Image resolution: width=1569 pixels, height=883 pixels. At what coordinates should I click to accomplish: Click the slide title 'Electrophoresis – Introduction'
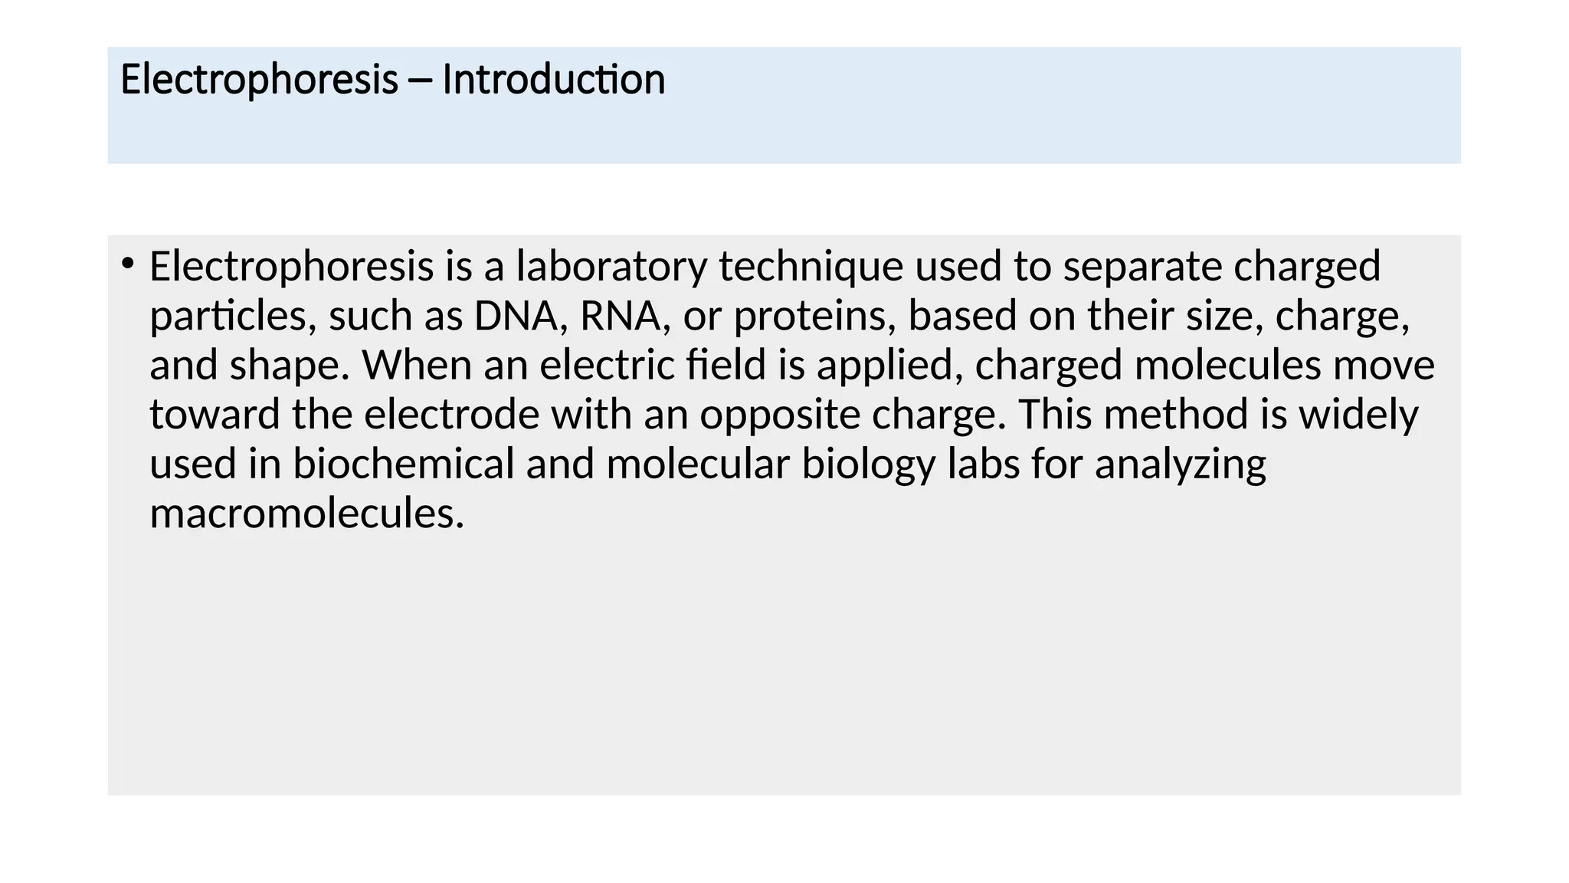(392, 80)
